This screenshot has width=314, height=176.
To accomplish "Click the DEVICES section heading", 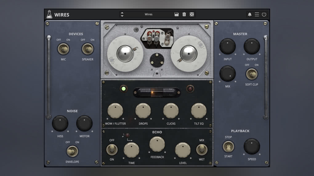I will click(76, 34).
